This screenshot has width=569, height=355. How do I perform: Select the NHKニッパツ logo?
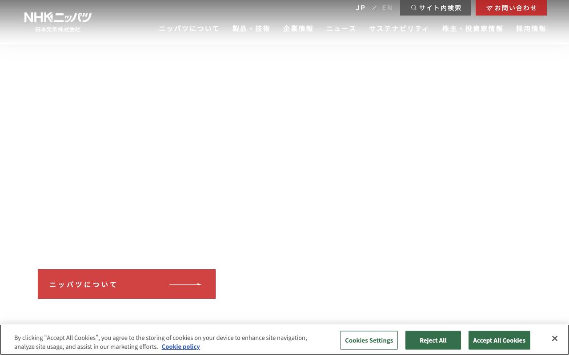pos(57,21)
